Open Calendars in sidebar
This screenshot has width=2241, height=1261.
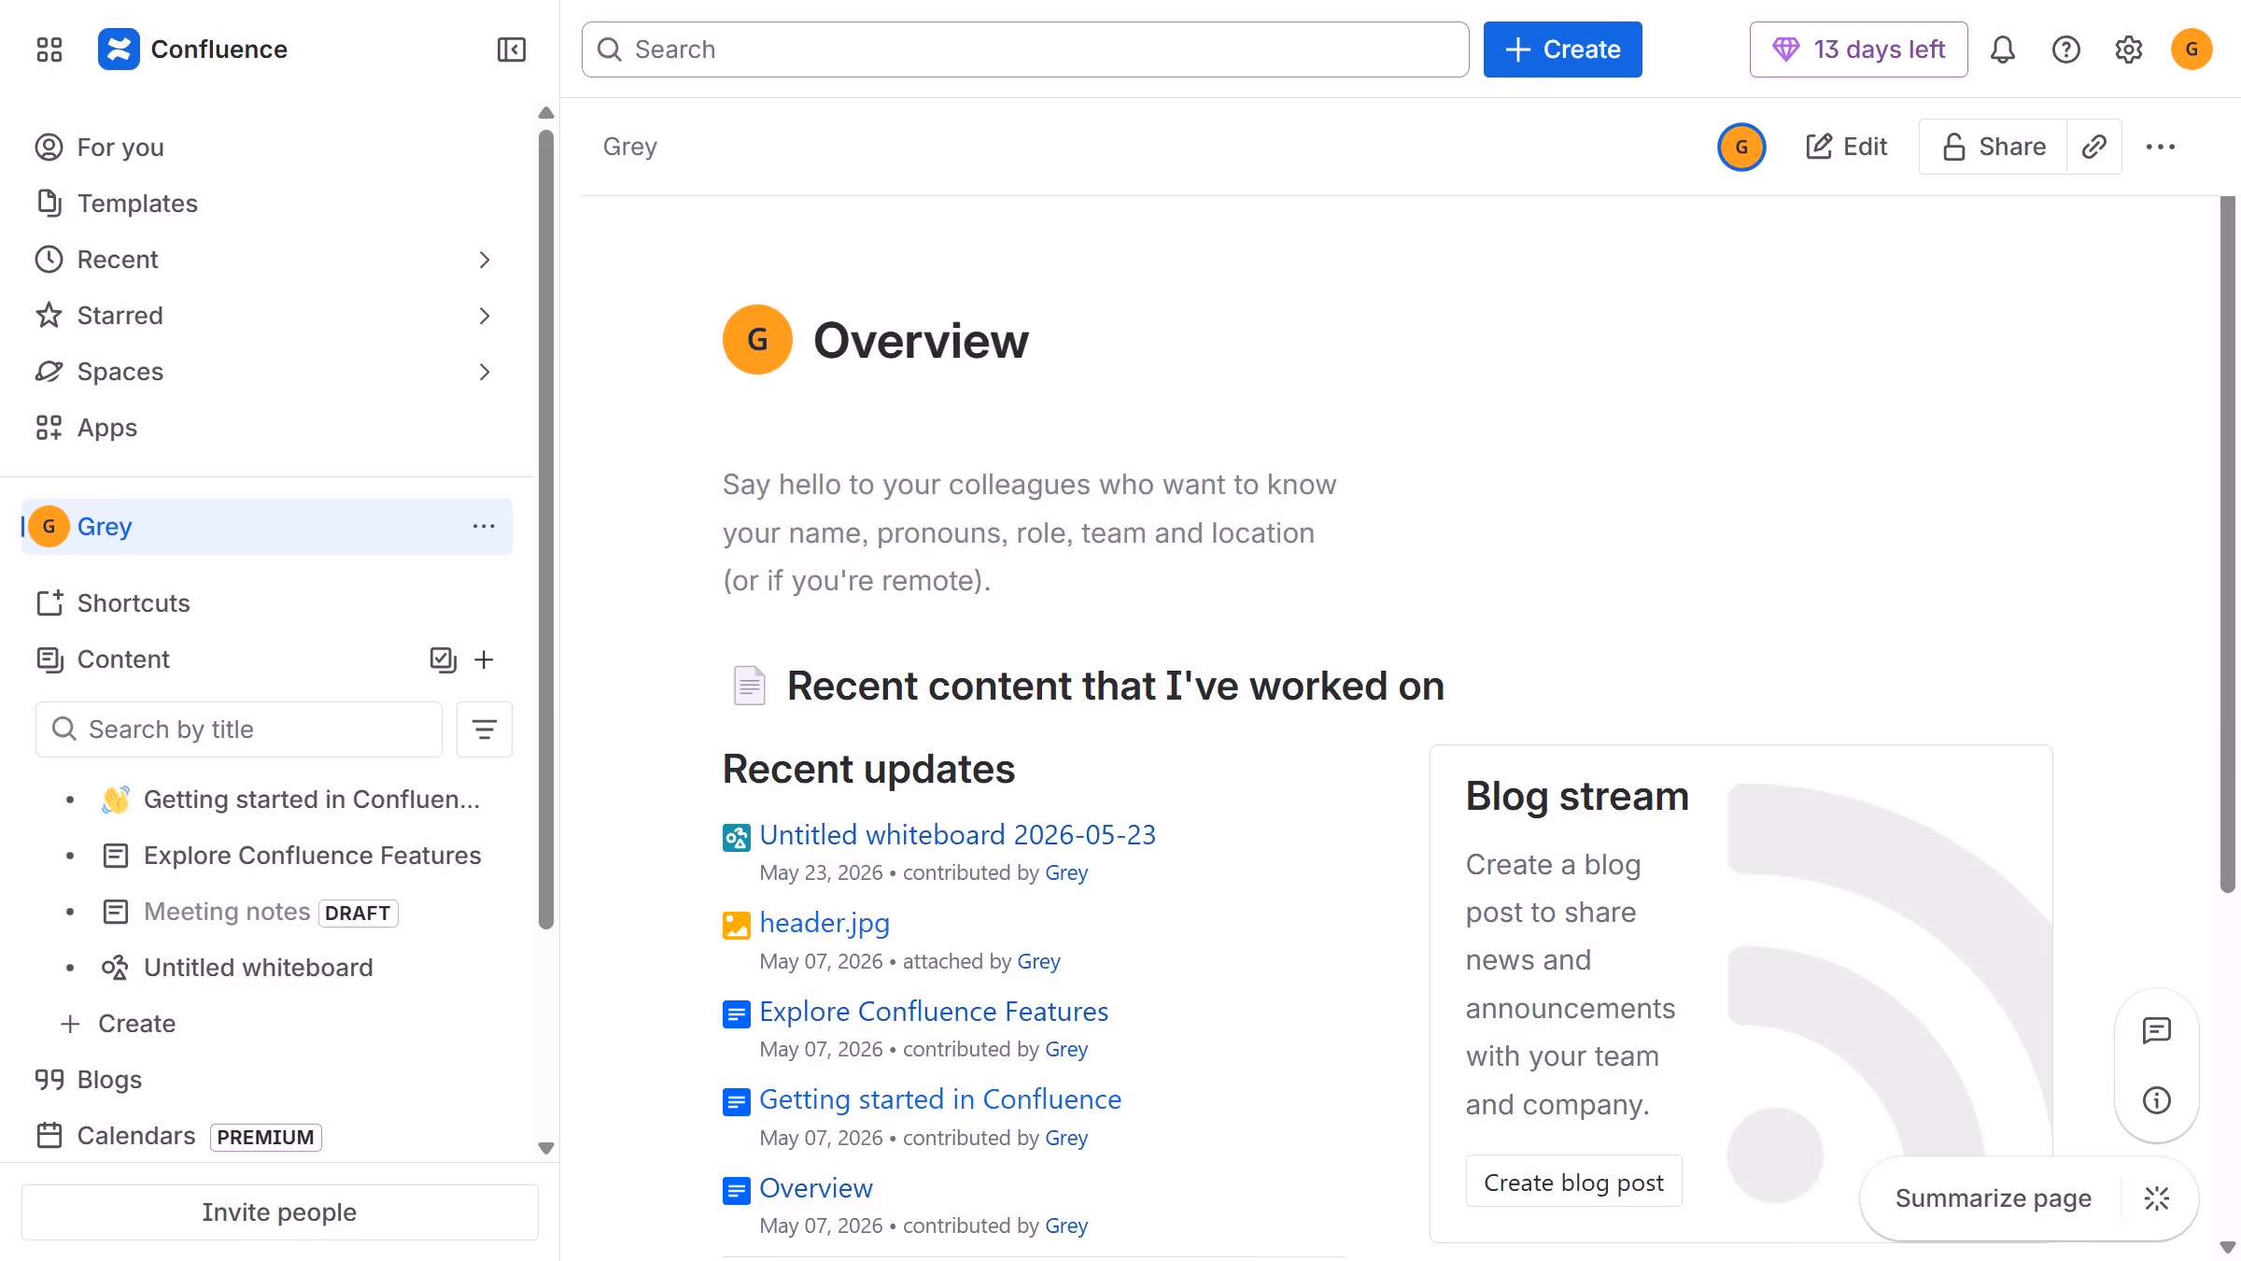pos(135,1136)
